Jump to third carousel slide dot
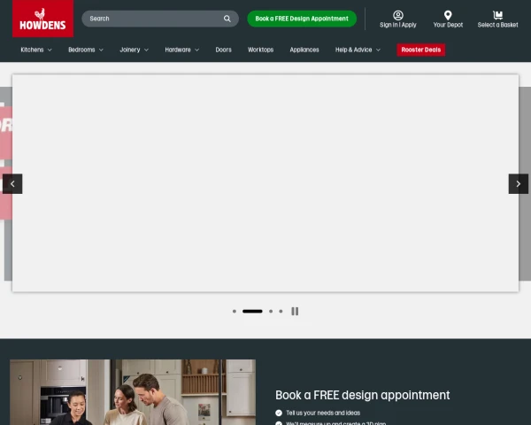Viewport: 531px width, 425px height. click(271, 311)
